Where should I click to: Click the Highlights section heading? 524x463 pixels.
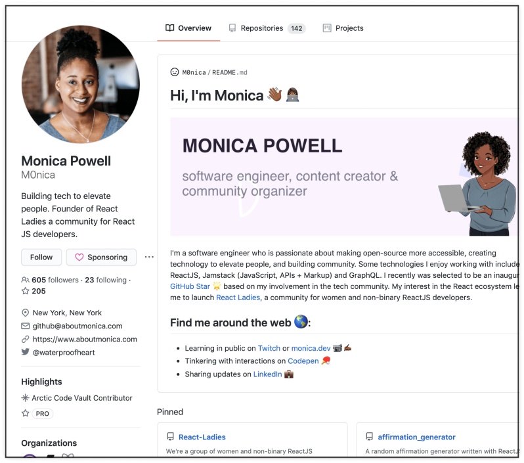[41, 382]
